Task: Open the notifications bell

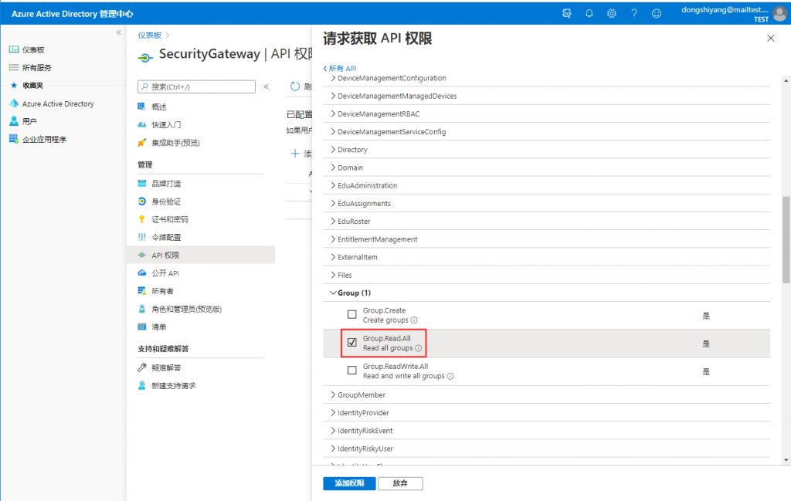Action: 589,14
